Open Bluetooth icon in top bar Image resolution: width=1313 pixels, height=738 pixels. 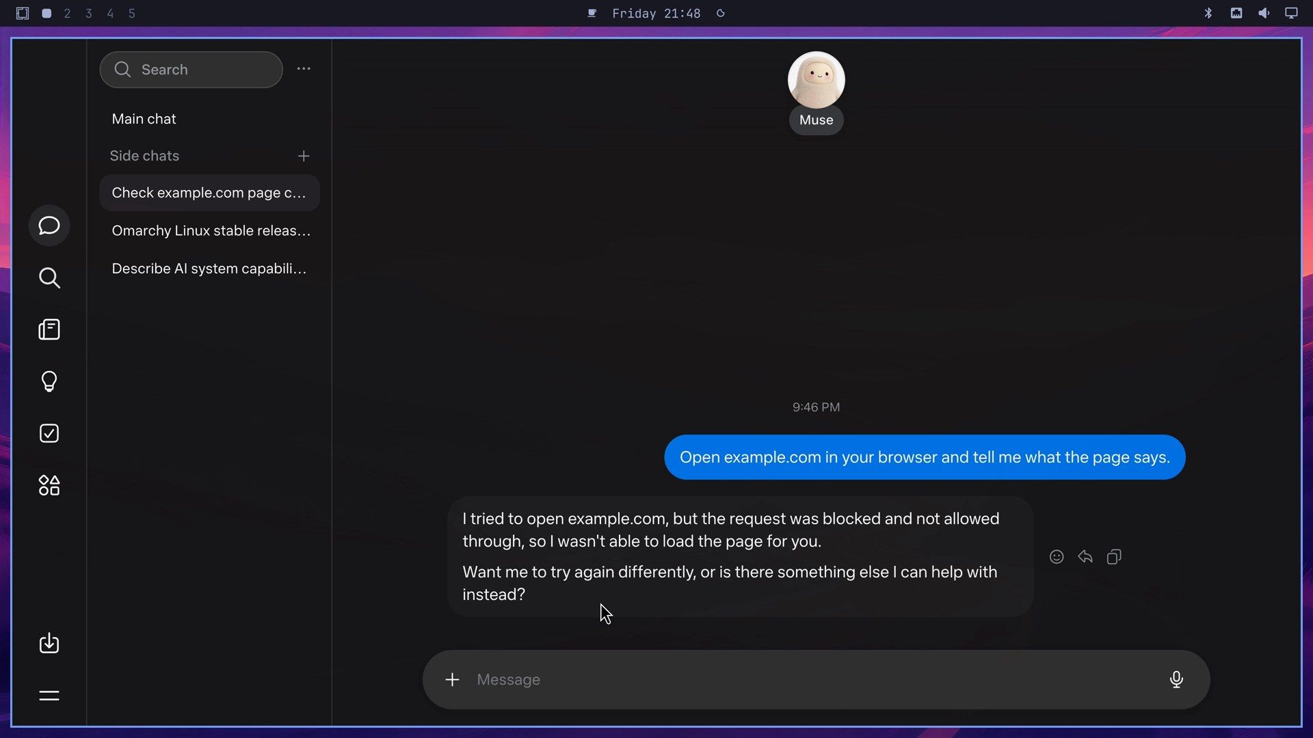coord(1208,13)
